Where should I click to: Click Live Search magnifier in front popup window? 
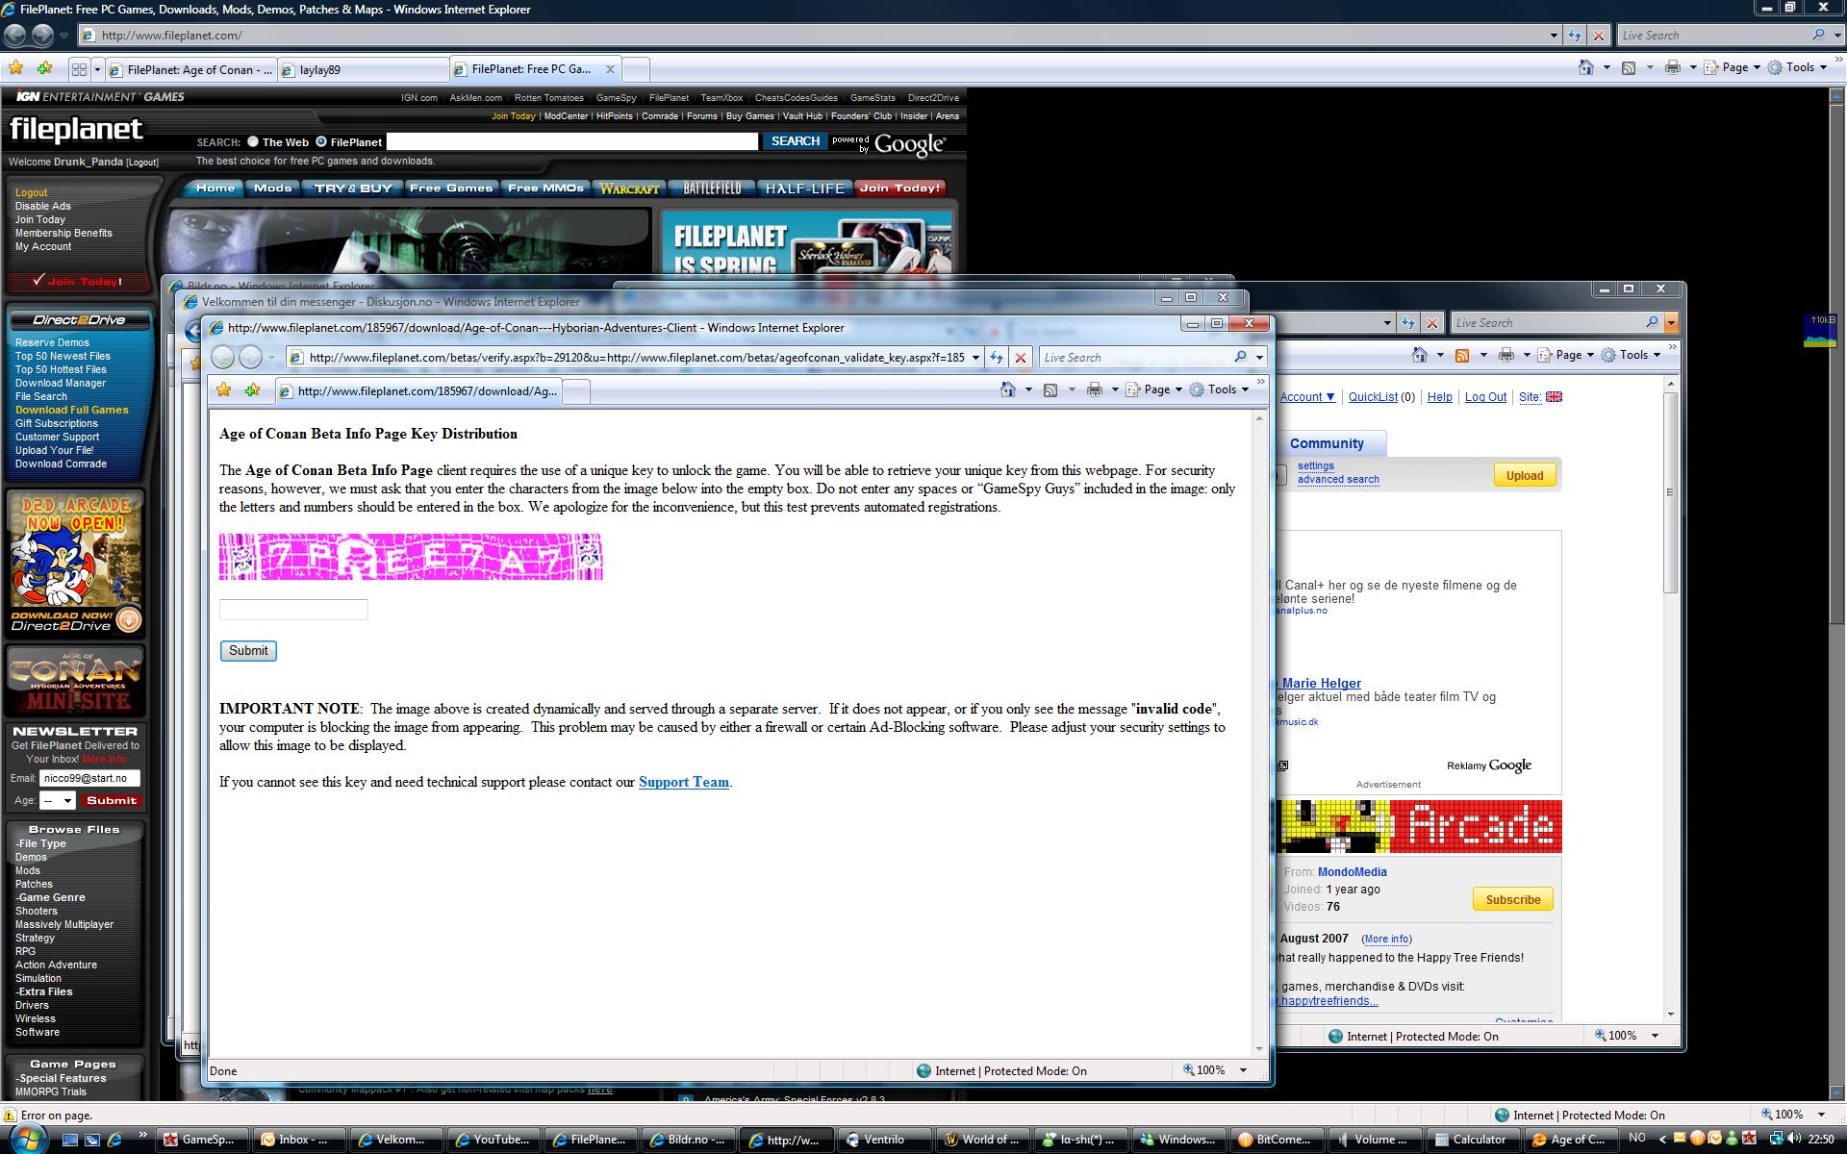pos(1240,358)
